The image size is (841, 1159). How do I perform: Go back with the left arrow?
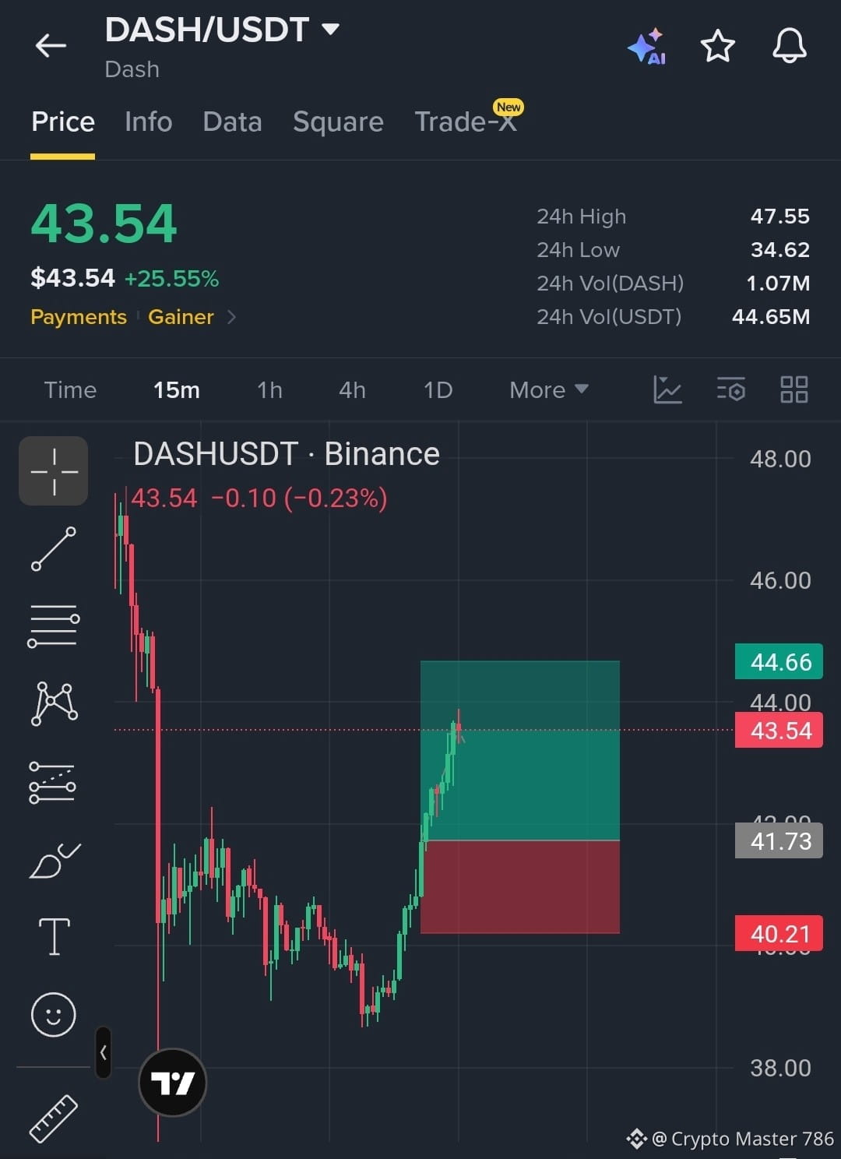point(51,46)
